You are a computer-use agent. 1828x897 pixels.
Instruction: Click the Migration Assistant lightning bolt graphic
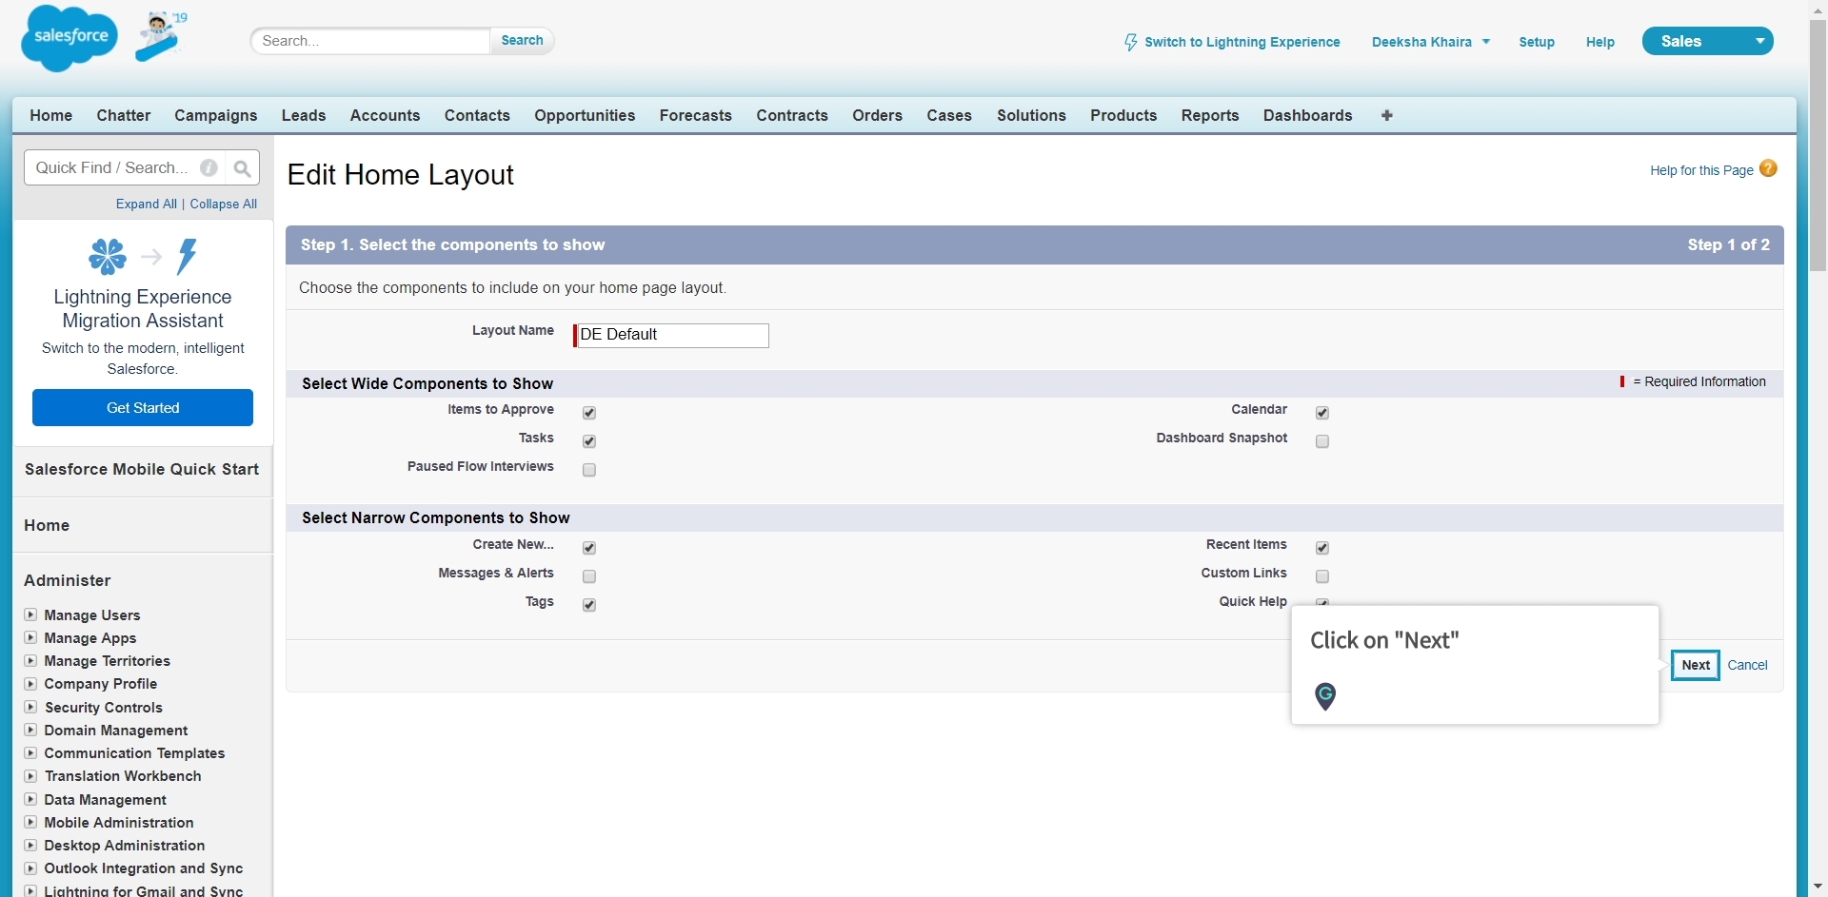tap(188, 257)
